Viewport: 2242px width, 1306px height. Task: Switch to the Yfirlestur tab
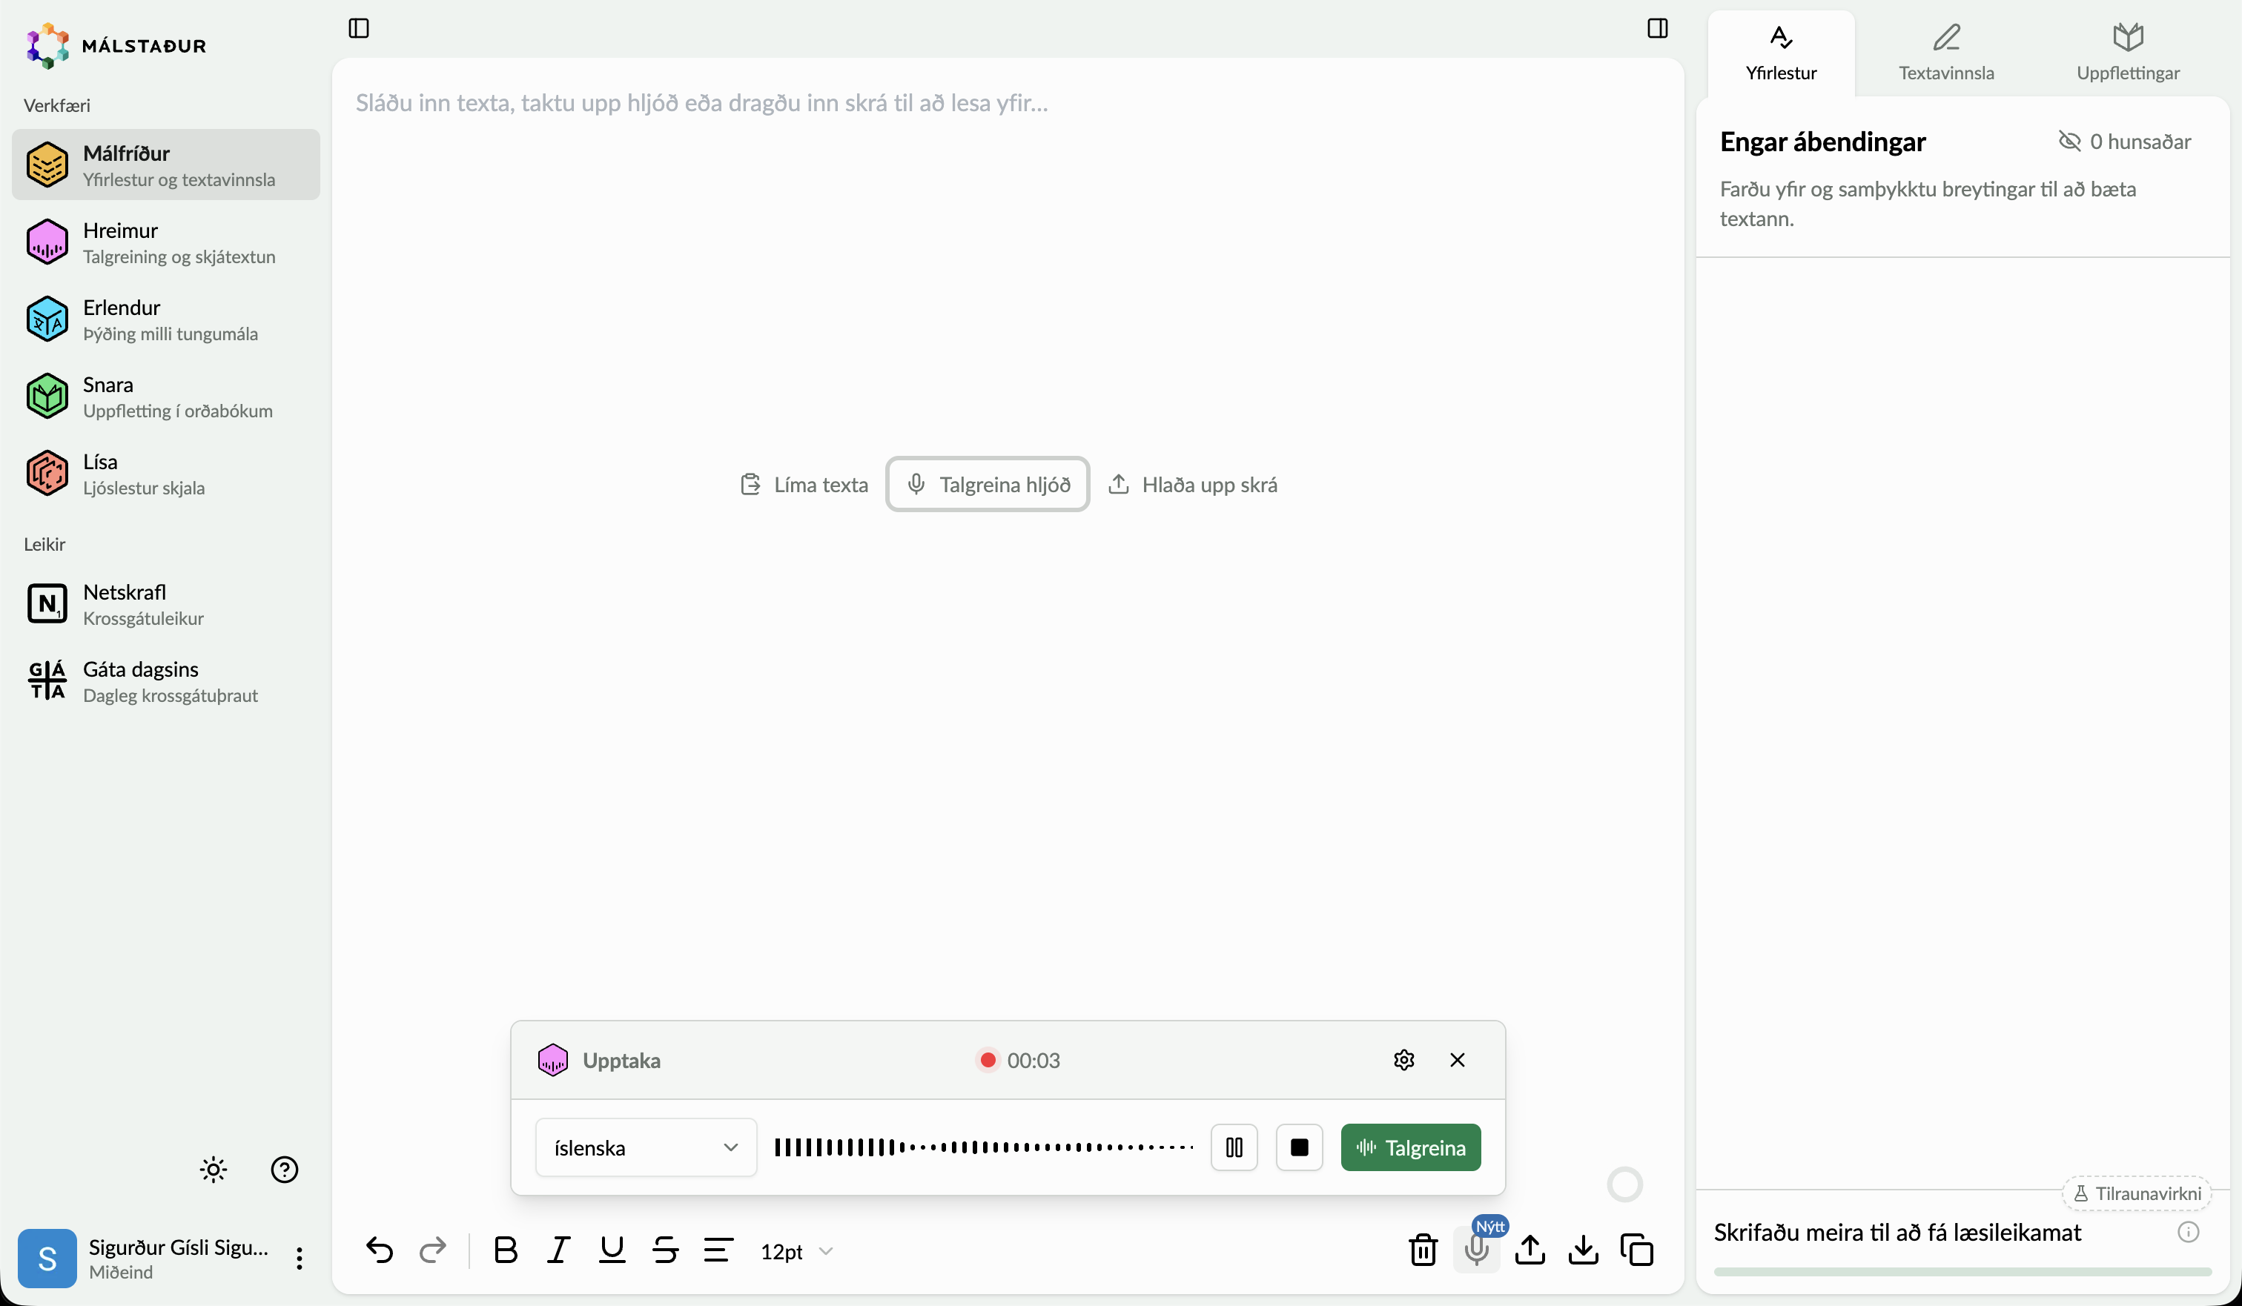pos(1780,53)
